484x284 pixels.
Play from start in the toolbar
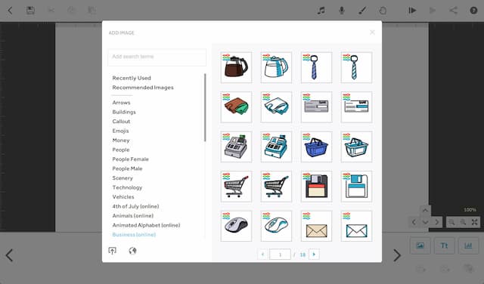412,11
